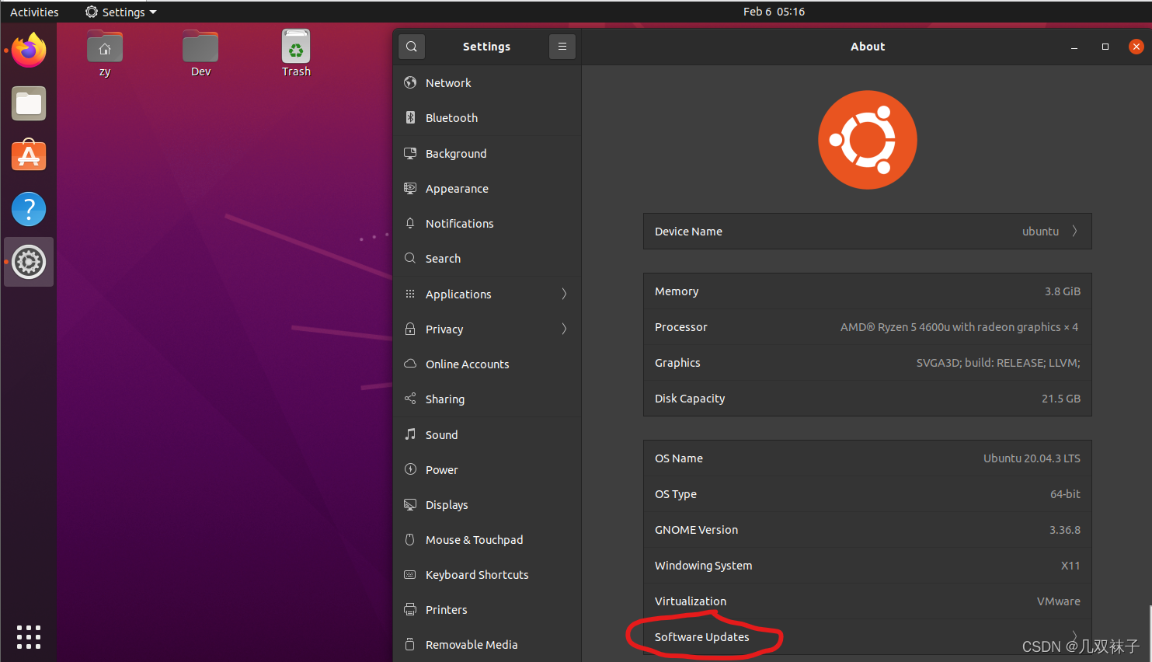
Task: Show Applications grid in the dock
Action: (29, 637)
